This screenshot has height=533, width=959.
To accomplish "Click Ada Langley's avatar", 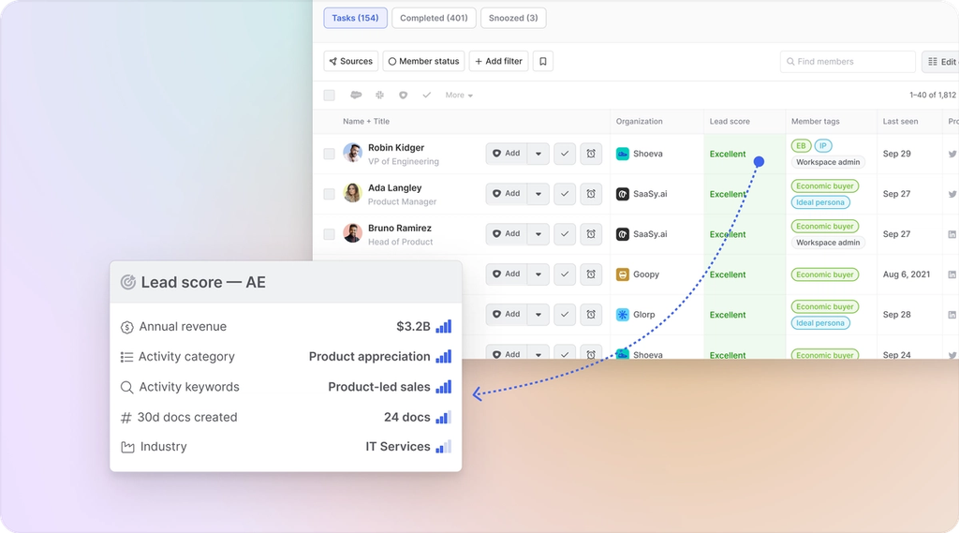I will 352,193.
